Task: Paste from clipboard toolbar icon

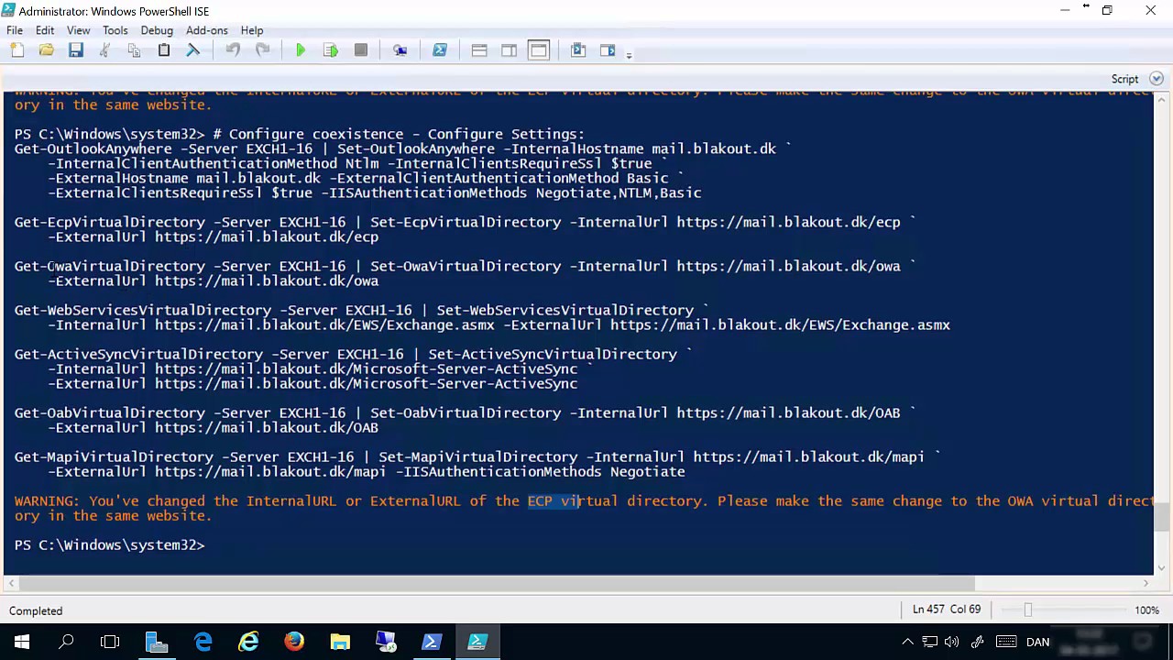Action: [164, 50]
